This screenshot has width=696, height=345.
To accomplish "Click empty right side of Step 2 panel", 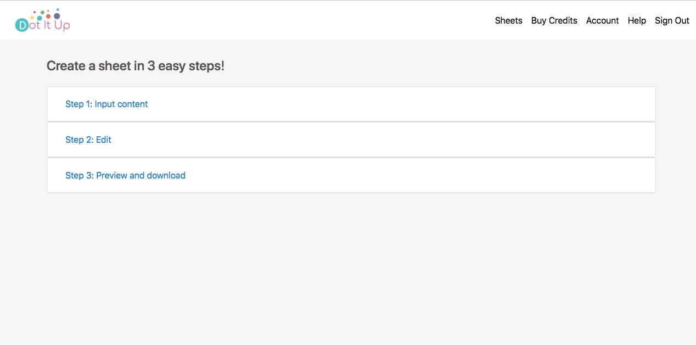I will click(494, 140).
